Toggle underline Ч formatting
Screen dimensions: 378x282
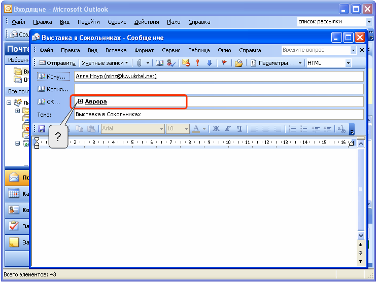click(239, 129)
